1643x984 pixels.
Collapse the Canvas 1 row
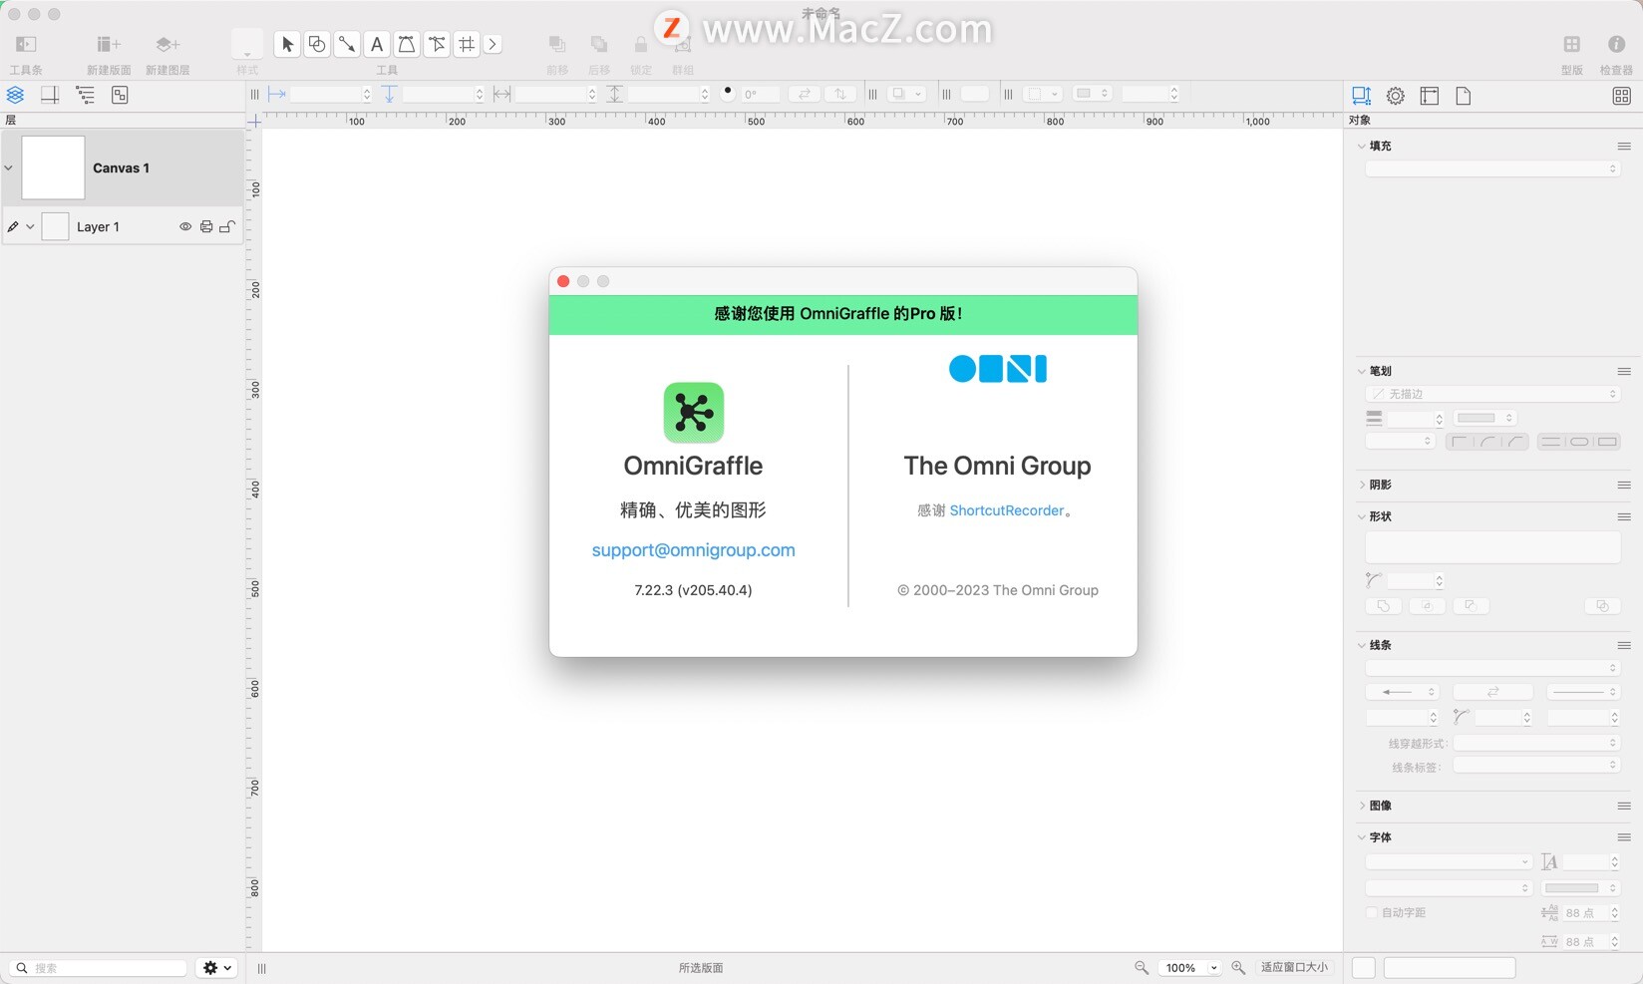pos(9,167)
